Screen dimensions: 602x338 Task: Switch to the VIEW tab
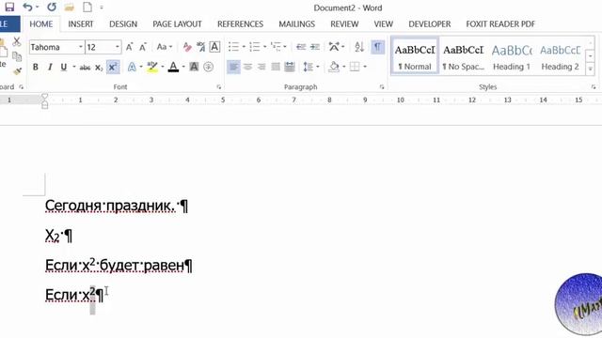384,24
